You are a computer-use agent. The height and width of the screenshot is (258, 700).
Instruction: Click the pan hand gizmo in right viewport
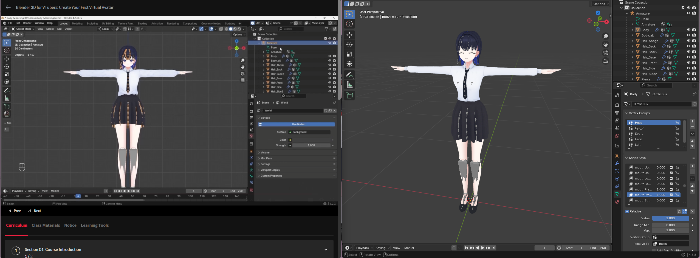pos(606,44)
